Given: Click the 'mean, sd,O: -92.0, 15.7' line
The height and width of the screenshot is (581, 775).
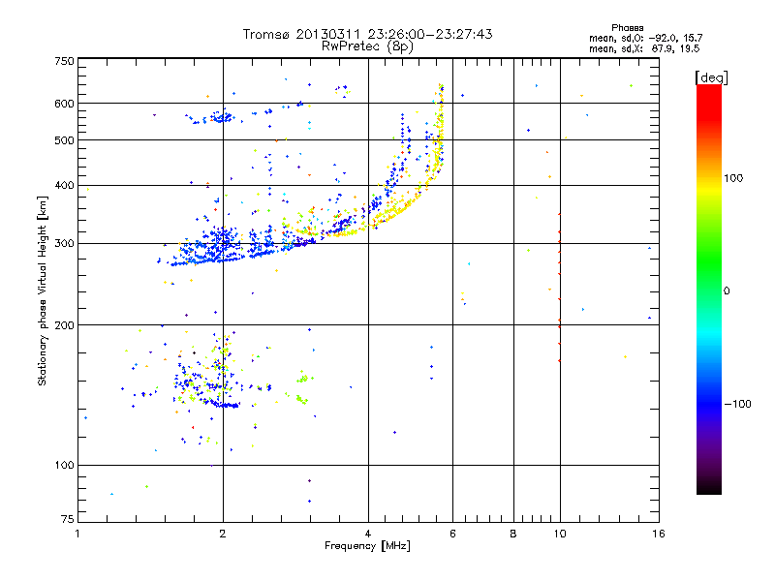Looking at the screenshot, I should 645,38.
